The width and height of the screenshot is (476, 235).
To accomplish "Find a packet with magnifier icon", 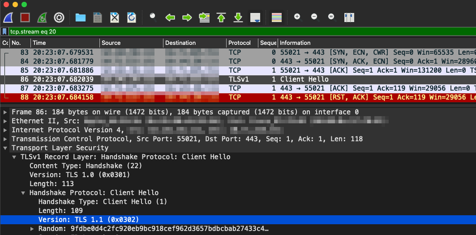I will pos(153,17).
